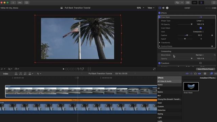
Task: Disable the Draw Mask effect checkbox
Action: point(159,17)
